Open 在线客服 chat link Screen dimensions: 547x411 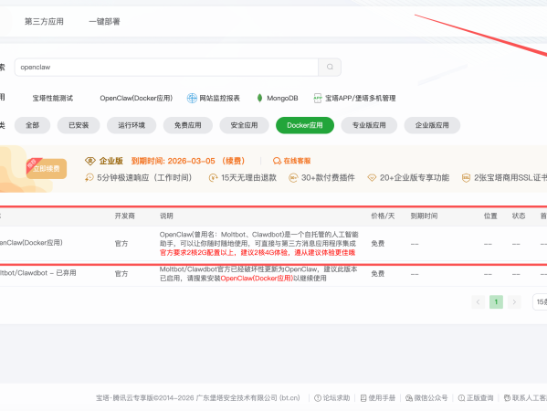click(x=297, y=161)
